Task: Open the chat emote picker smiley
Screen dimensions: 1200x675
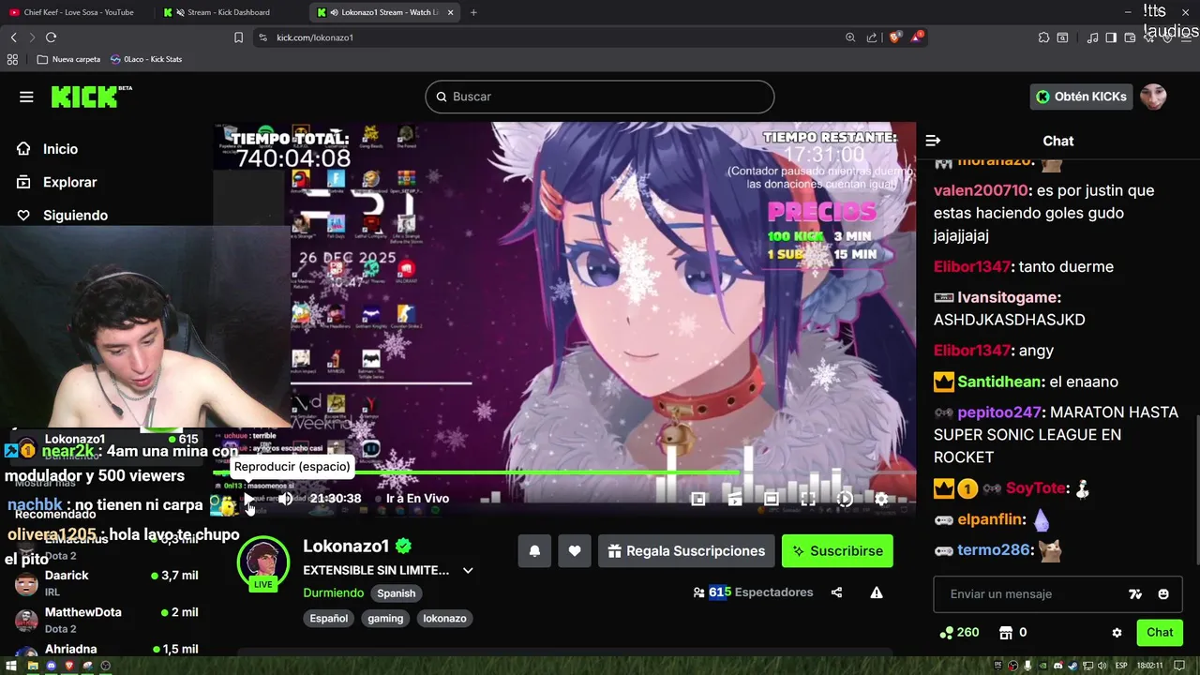Action: pyautogui.click(x=1163, y=594)
